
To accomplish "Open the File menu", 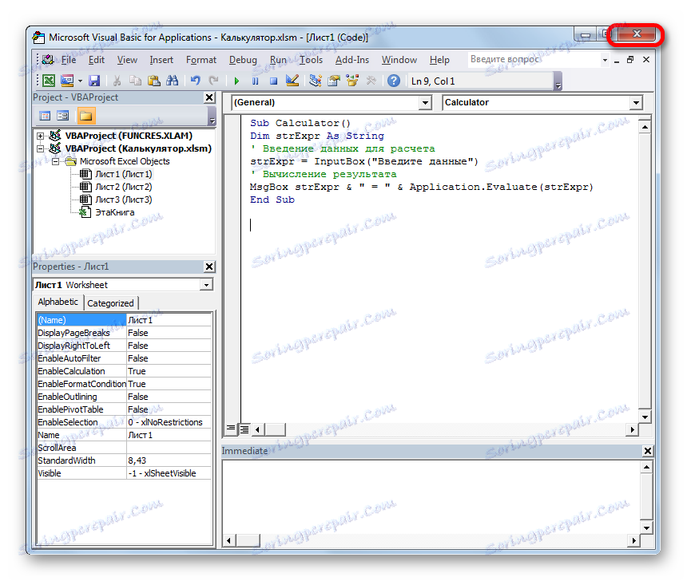I will tap(69, 60).
